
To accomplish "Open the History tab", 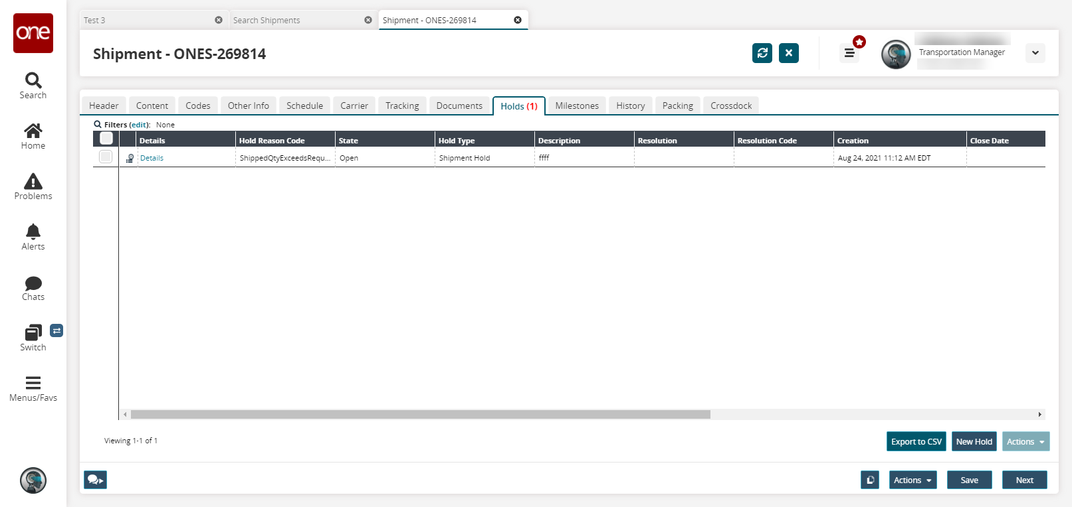I will point(631,106).
